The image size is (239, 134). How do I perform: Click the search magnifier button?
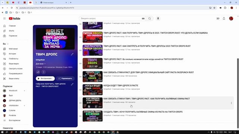pyautogui.click(x=149, y=18)
